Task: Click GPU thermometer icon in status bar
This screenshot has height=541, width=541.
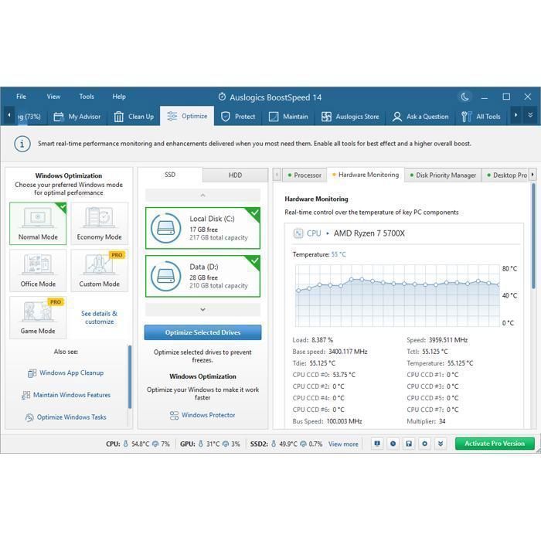Action: click(201, 444)
